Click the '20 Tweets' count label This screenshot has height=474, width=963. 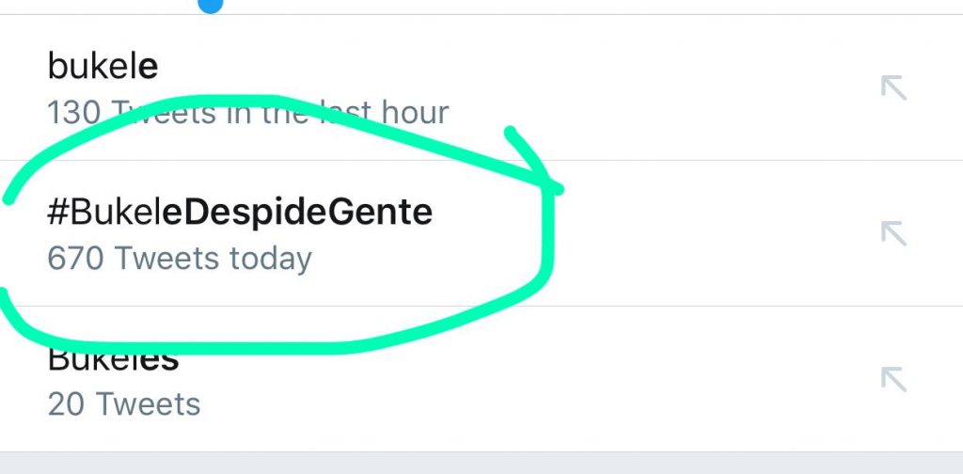(124, 404)
